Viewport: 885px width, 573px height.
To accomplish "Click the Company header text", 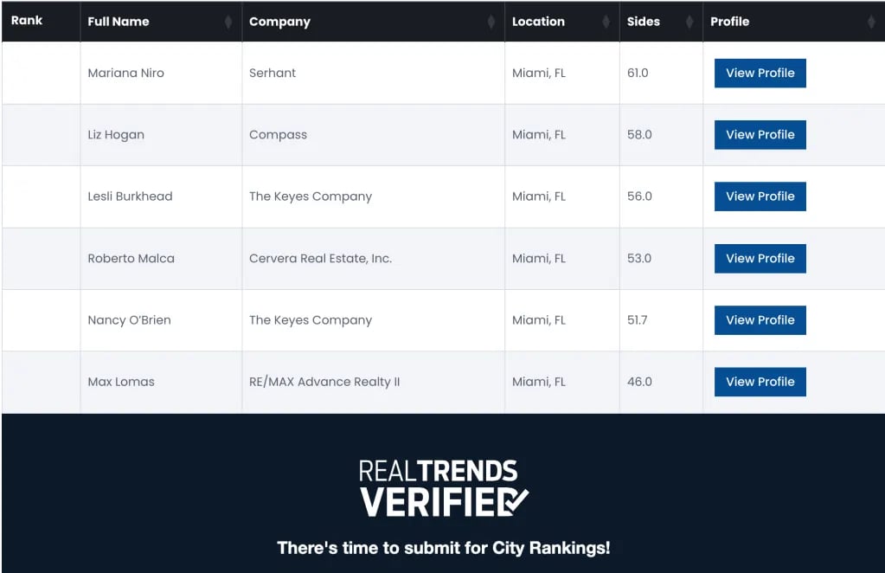I will coord(280,22).
